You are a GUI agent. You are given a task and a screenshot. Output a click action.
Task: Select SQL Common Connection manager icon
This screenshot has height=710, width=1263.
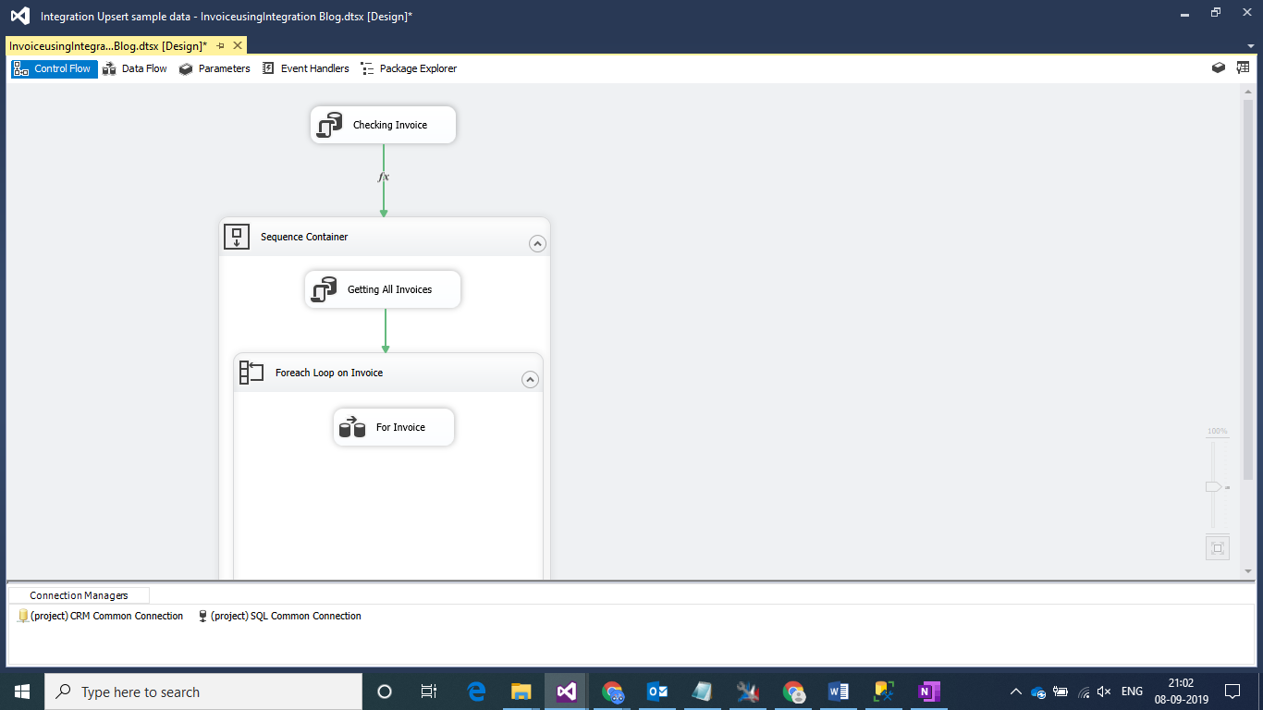coord(203,616)
